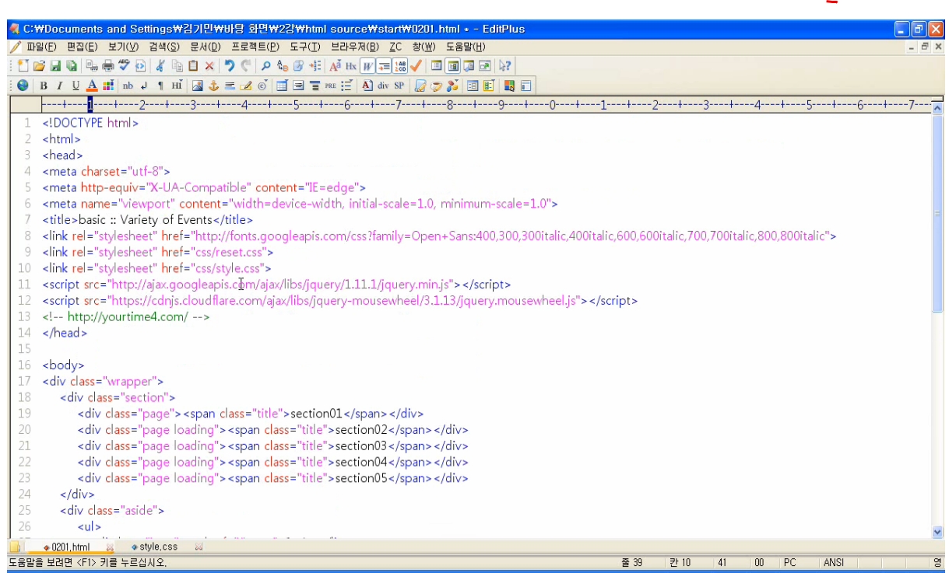The image size is (949, 573).
Task: Click the Paste clipboard icon
Action: [x=193, y=66]
